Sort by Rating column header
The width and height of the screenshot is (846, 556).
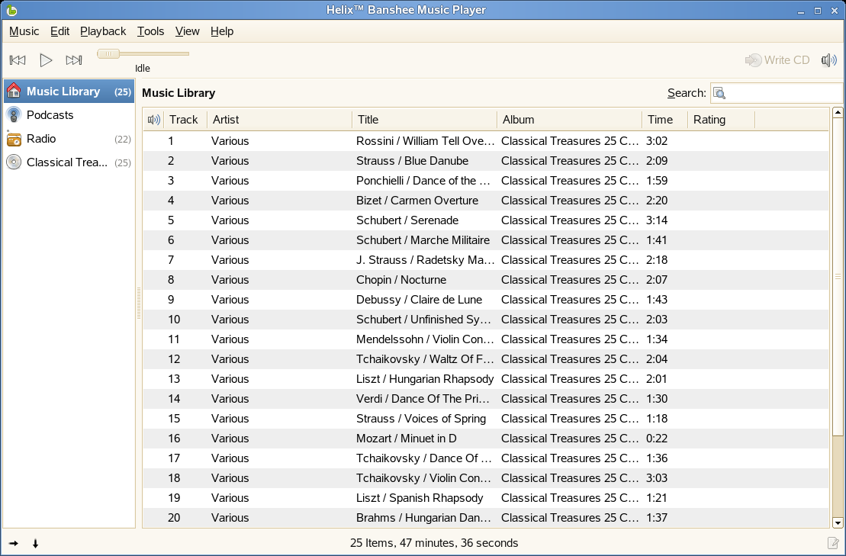[x=721, y=120]
